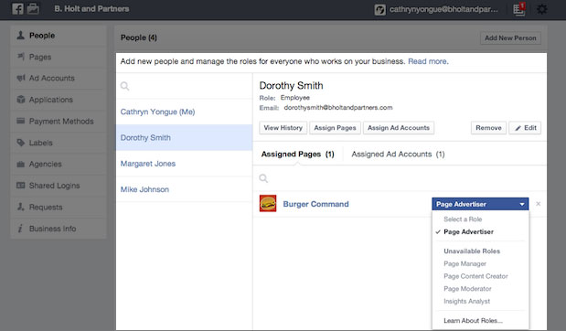Click the cathrynyongue@bholtandpar... account email

(x=443, y=9)
